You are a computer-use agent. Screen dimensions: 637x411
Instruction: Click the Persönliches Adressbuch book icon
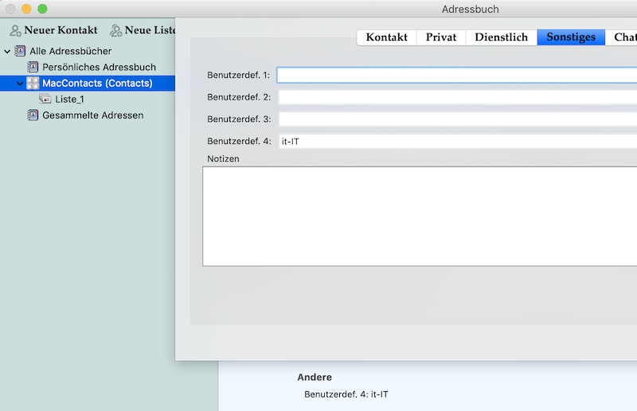tap(33, 67)
